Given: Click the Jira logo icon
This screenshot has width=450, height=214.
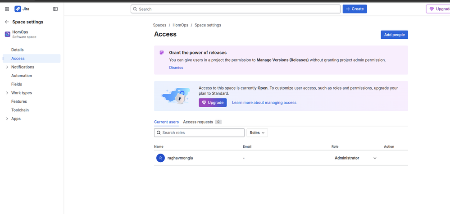Looking at the screenshot, I should click(x=18, y=9).
